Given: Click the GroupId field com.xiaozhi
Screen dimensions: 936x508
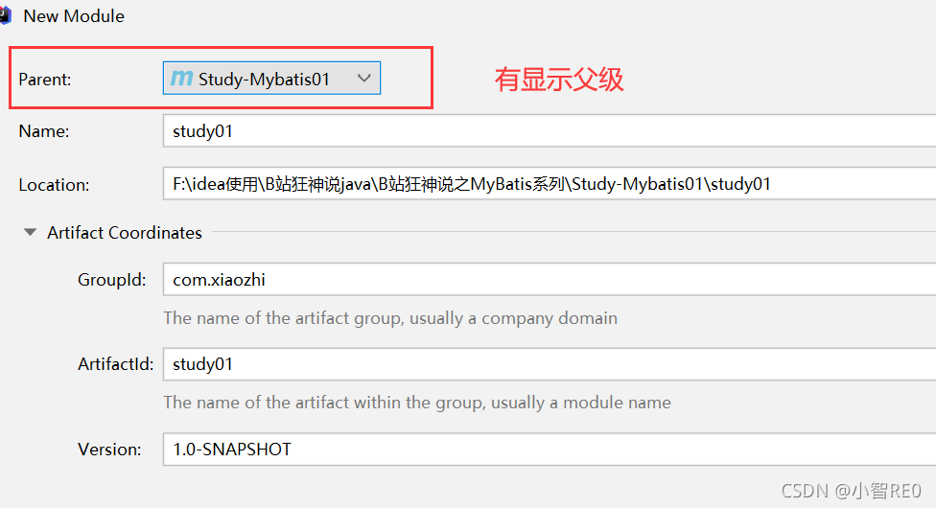Looking at the screenshot, I should pos(550,279).
